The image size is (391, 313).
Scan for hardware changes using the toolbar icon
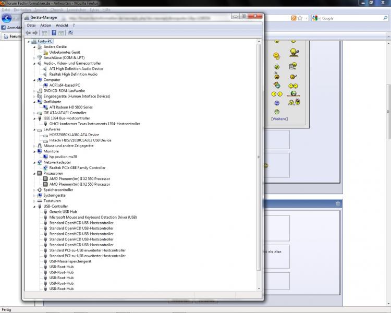(x=70, y=33)
